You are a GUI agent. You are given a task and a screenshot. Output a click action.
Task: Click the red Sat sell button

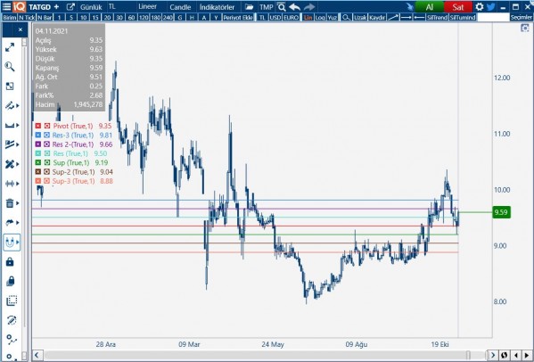point(458,6)
